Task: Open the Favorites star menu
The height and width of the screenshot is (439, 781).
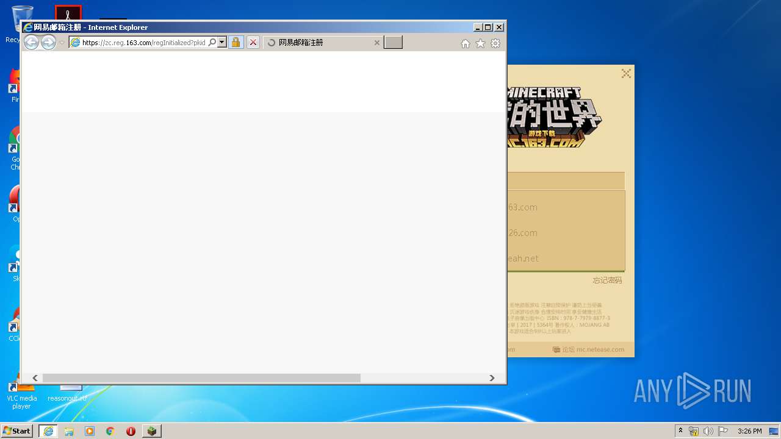Action: pyautogui.click(x=480, y=43)
